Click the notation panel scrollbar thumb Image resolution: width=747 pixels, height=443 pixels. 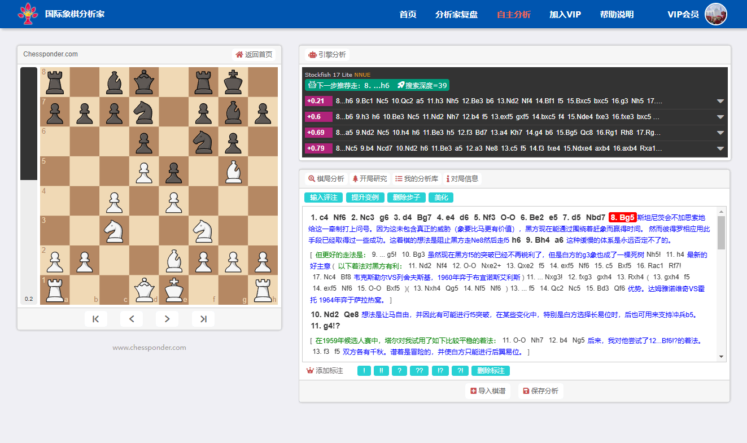tap(721, 233)
